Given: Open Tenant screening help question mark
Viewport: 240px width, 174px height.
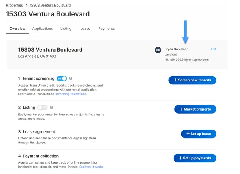Looking at the screenshot, I should coord(71,78).
